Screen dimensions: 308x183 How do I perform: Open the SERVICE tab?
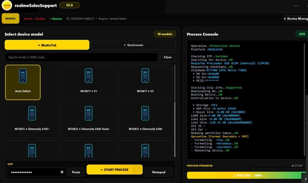pyautogui.click(x=10, y=19)
